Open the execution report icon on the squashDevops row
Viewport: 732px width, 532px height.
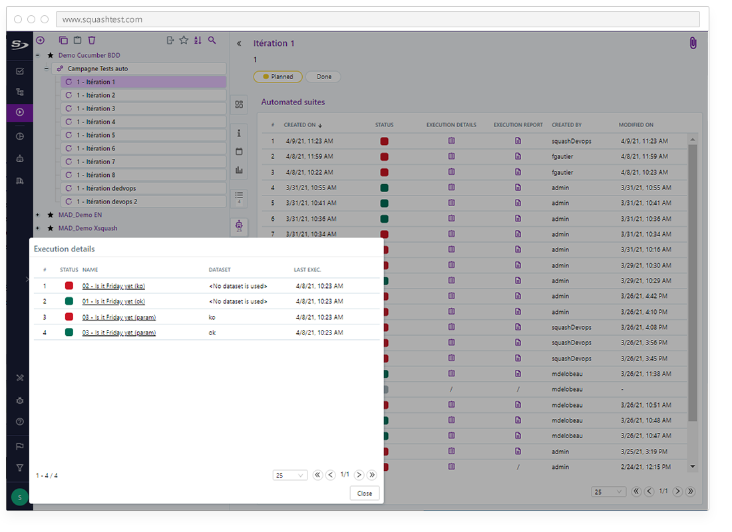[518, 141]
